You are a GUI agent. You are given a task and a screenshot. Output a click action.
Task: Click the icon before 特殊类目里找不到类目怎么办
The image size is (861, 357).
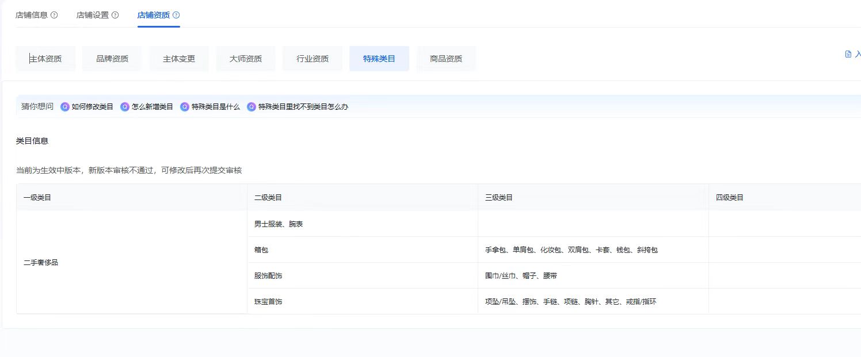(252, 107)
